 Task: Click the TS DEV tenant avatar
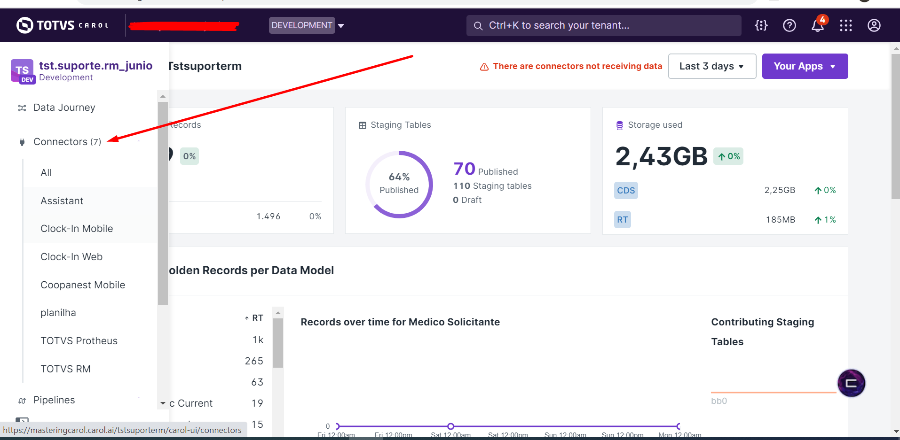coord(22,71)
